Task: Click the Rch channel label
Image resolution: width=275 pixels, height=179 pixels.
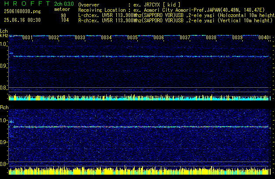Action: 4,107
